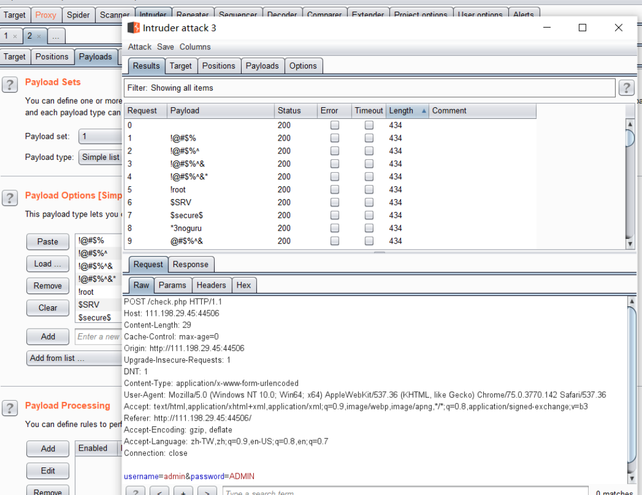642x495 pixels.
Task: Click the Filter: Showing all items bar
Action: tap(369, 88)
